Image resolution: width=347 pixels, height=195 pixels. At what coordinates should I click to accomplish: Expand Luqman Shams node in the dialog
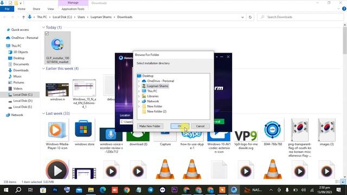(x=139, y=86)
